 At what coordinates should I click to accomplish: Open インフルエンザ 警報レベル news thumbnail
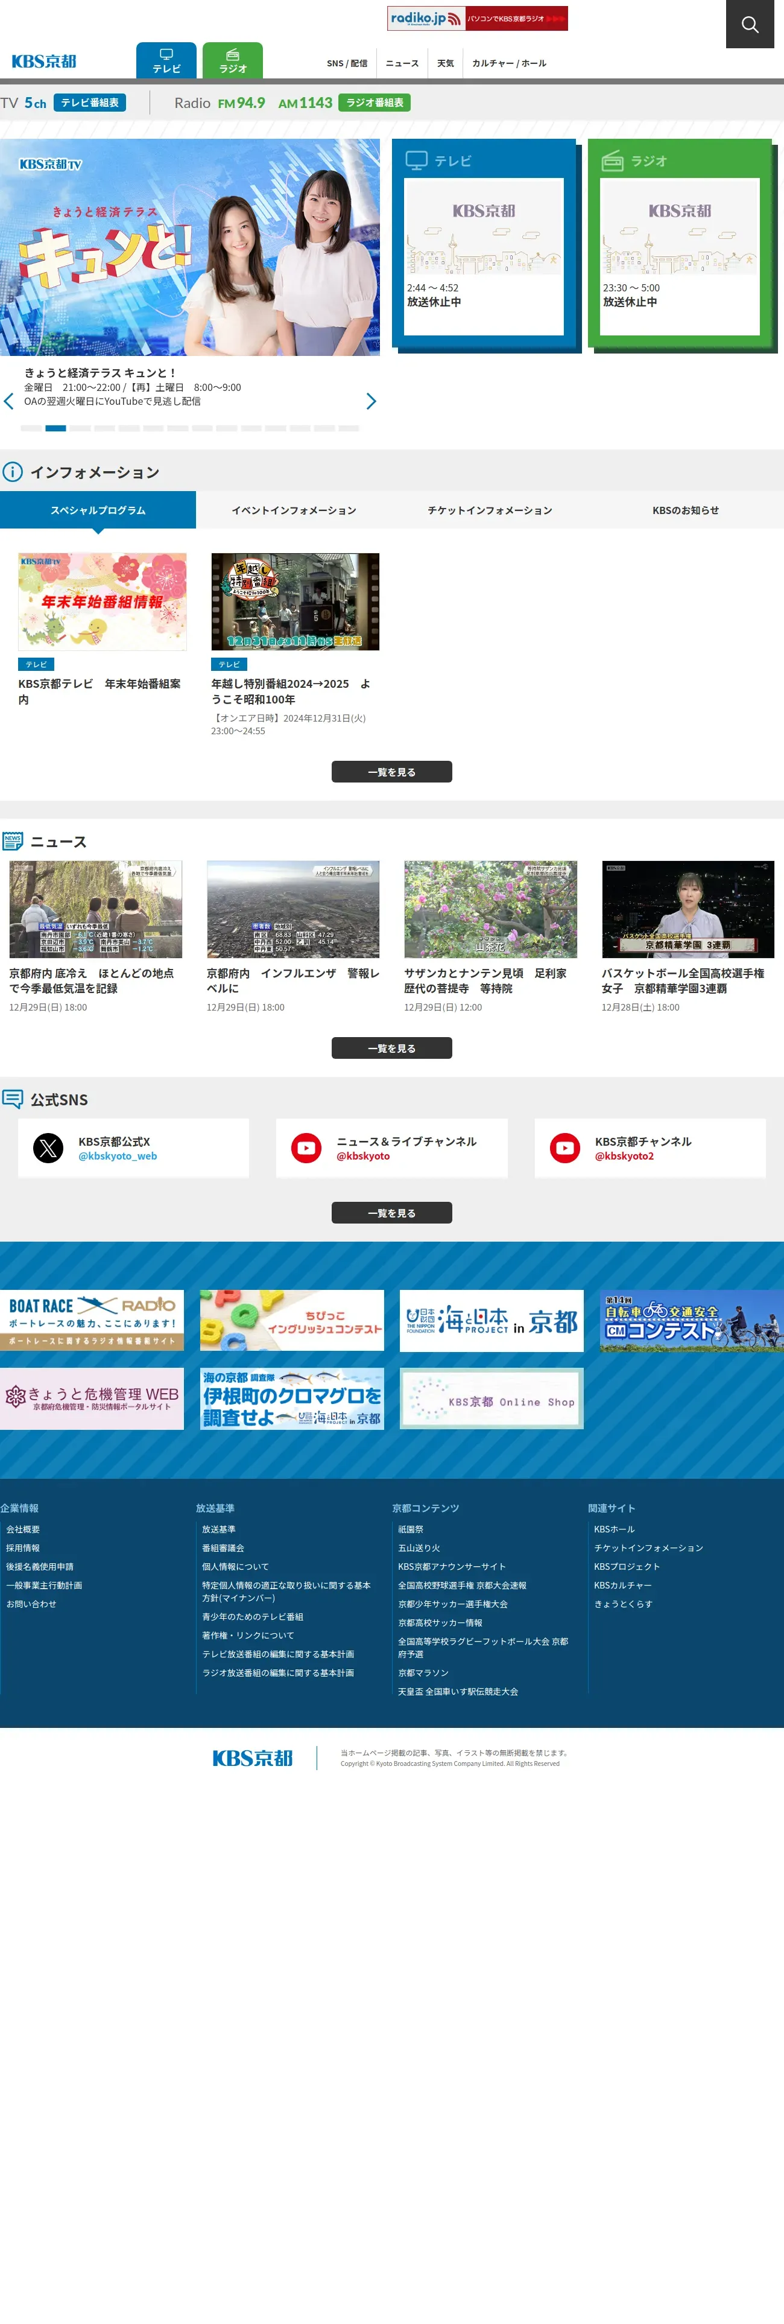tap(293, 909)
